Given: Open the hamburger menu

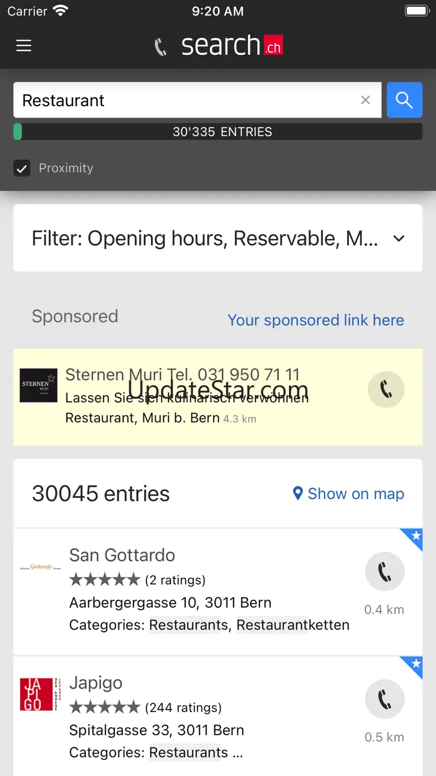Looking at the screenshot, I should [23, 46].
